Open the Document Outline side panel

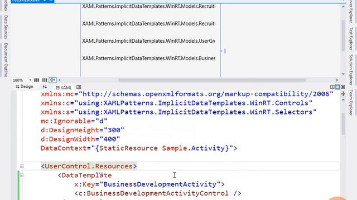pos(6,60)
